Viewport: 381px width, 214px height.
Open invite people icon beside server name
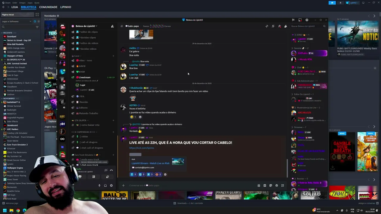click(x=112, y=26)
